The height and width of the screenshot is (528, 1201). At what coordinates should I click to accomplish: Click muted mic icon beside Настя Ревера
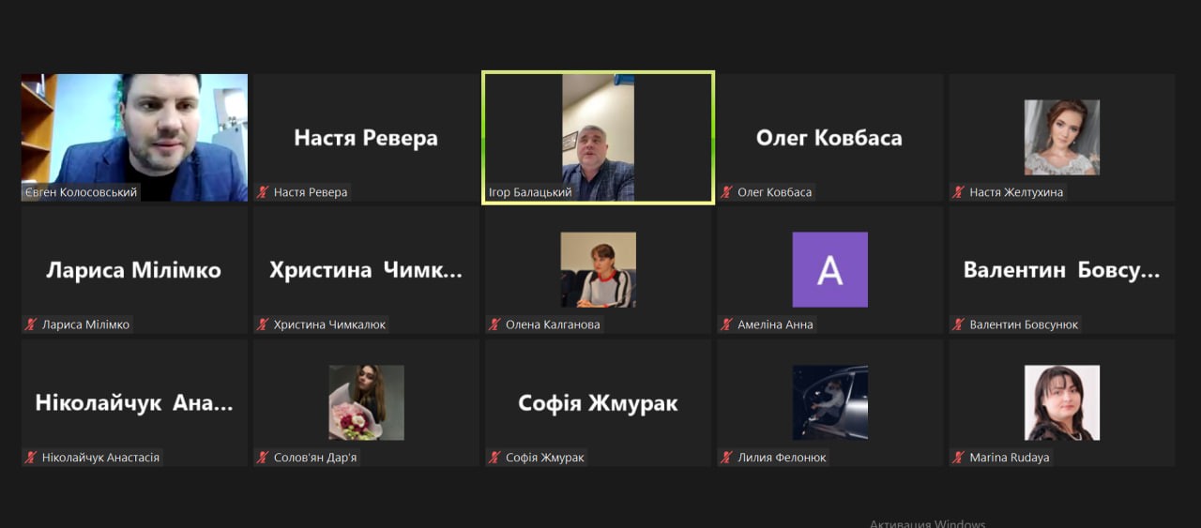coord(264,192)
